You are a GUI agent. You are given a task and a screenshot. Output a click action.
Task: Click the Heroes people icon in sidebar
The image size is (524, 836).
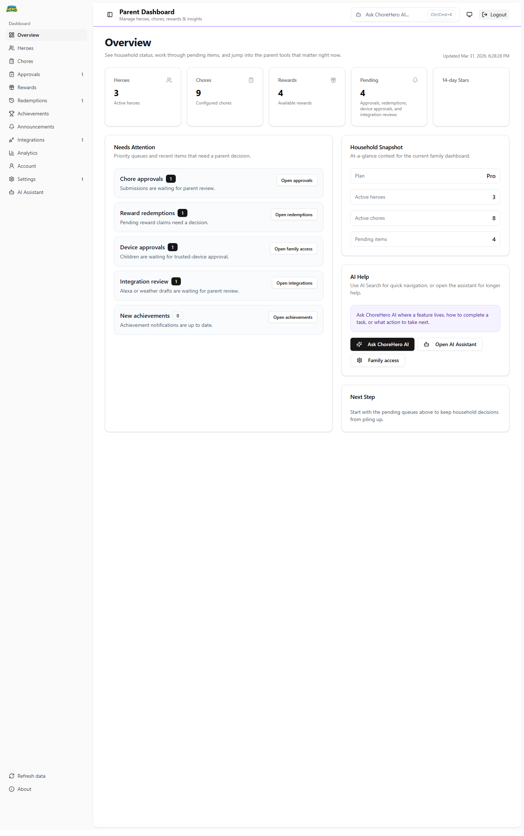[x=12, y=48]
